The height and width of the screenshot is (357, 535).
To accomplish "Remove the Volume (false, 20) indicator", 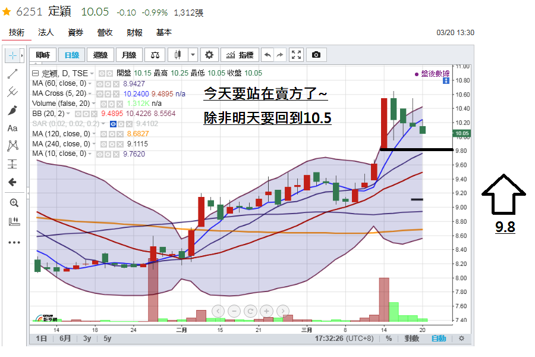I will pos(119,104).
